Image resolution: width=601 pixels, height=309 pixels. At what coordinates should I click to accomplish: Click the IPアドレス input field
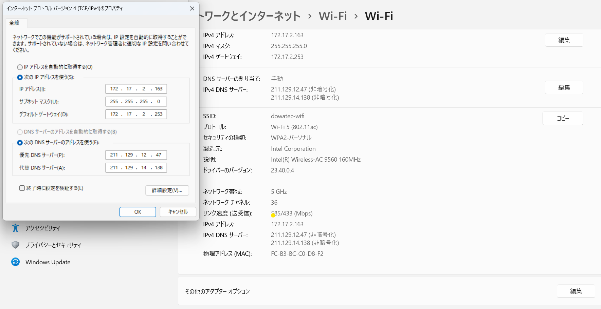pyautogui.click(x=136, y=88)
